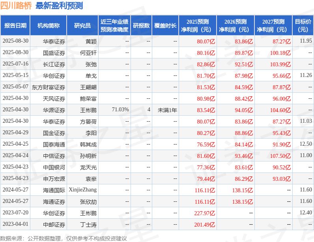The height and width of the screenshot is (242, 314).
Task: Click institution 国金证券
Action: 54,133
